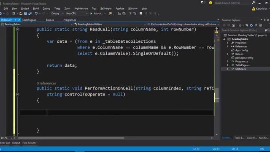Open the Edit menu
The height and width of the screenshot is (152, 270).
5,8
